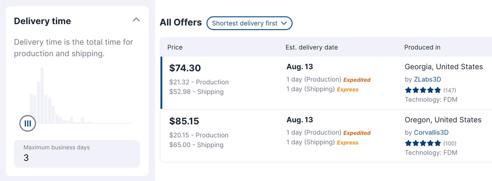Click the All Offers heading
Viewport: 492px width, 181px height.
[181, 23]
